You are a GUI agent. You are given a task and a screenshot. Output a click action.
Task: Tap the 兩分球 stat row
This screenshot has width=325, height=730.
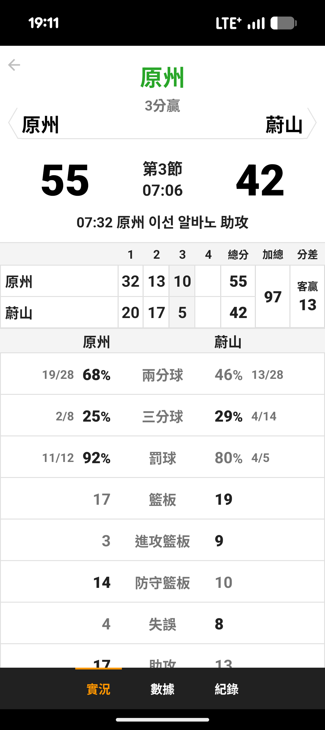[162, 375]
